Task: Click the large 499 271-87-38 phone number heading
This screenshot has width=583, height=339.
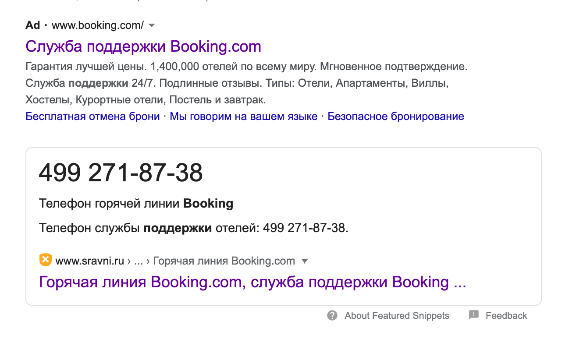Action: pos(121,173)
